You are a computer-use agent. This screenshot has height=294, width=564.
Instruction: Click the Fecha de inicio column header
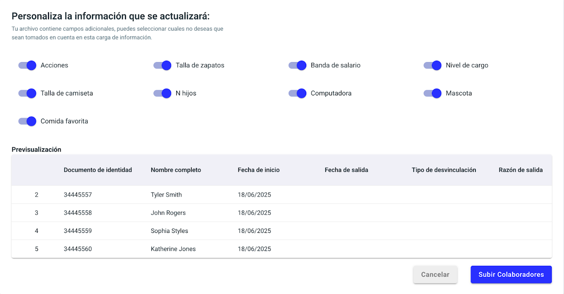point(259,170)
